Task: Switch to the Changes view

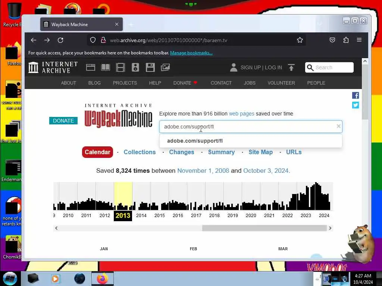Action: pos(182,152)
